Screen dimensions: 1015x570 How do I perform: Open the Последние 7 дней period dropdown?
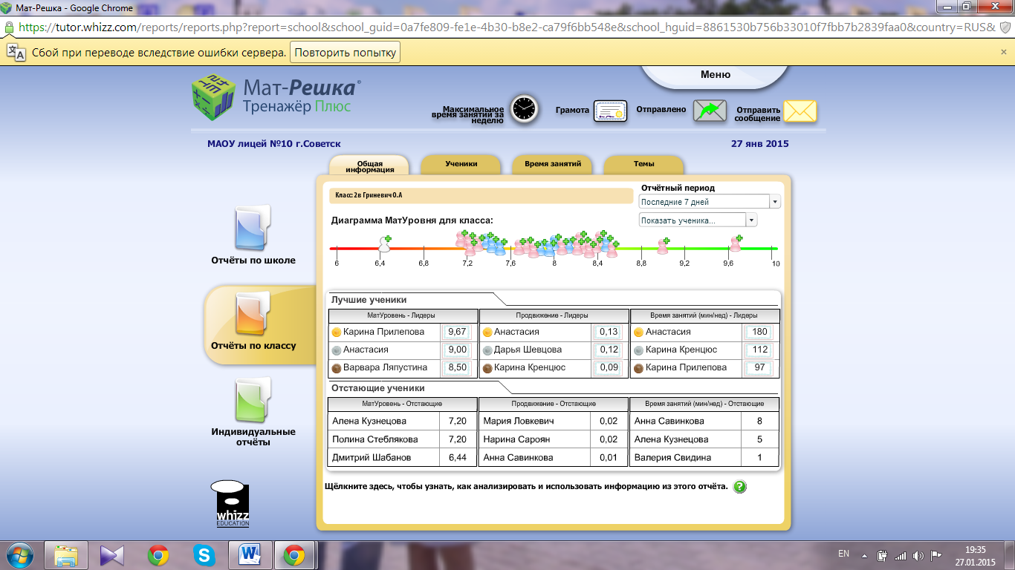point(710,202)
